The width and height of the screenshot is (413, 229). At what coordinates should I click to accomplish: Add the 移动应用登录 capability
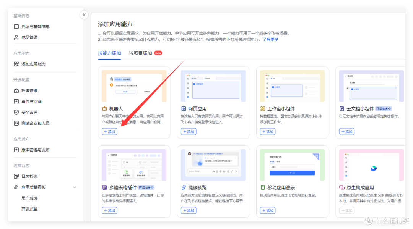tap(268, 210)
